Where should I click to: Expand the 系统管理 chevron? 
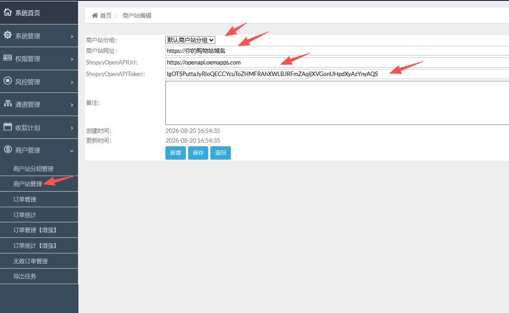pyautogui.click(x=72, y=36)
